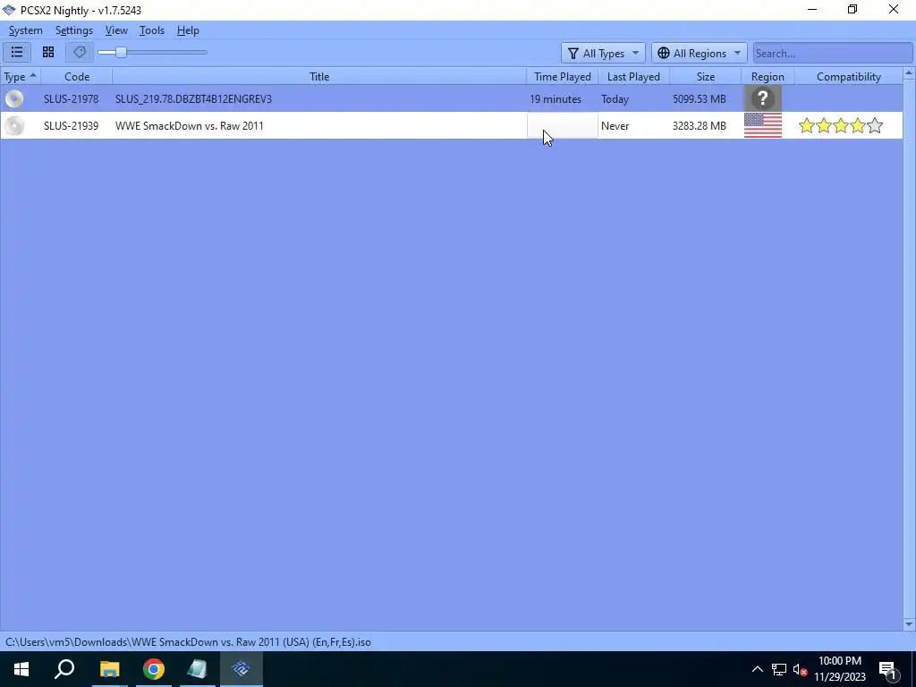Click the unknown region question mark icon
916x687 pixels.
pos(762,98)
